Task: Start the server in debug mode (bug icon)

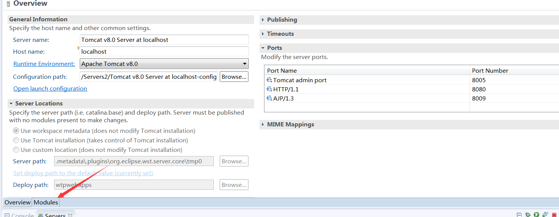Action: point(528,215)
